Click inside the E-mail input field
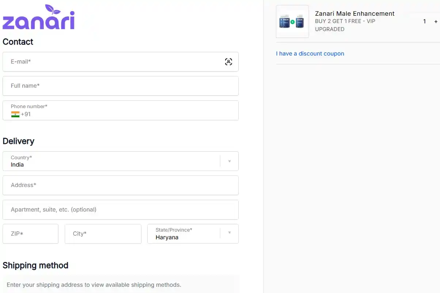The image size is (440, 293). click(110, 62)
